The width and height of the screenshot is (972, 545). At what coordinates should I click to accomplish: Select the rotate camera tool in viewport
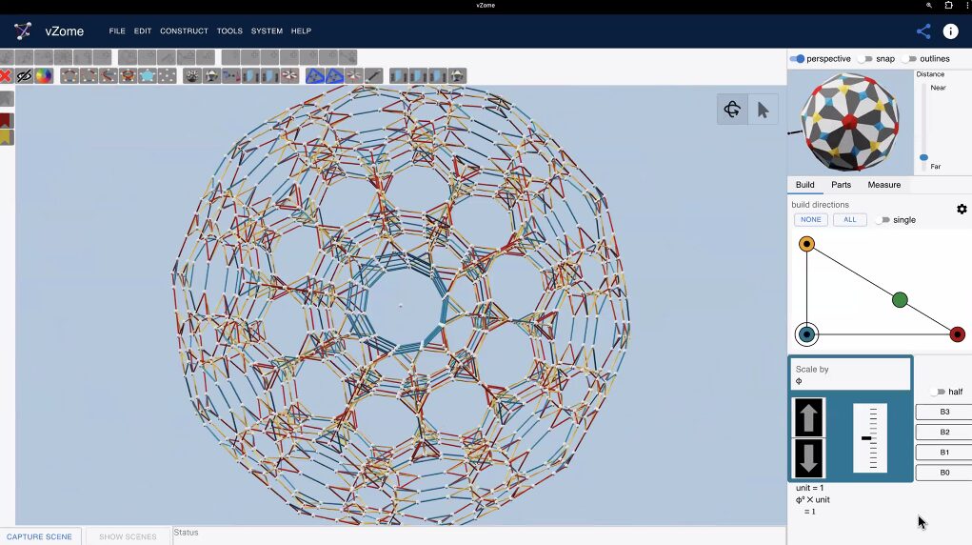[732, 110]
